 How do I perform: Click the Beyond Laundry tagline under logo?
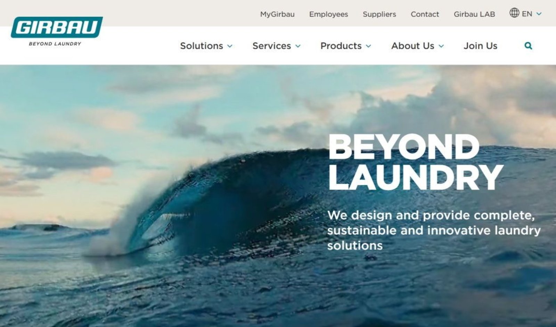(x=55, y=44)
